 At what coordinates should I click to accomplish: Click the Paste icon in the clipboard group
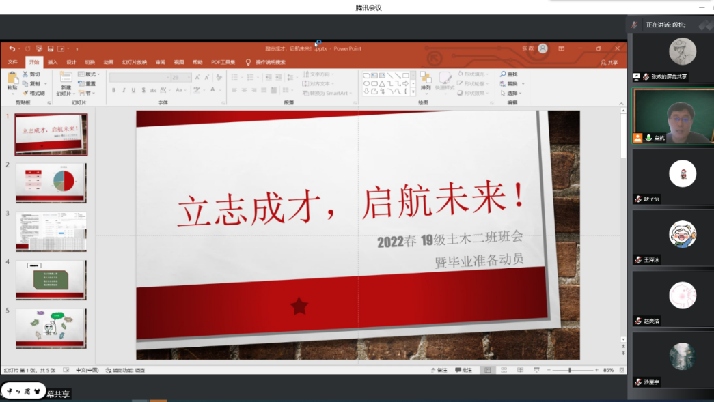12,80
